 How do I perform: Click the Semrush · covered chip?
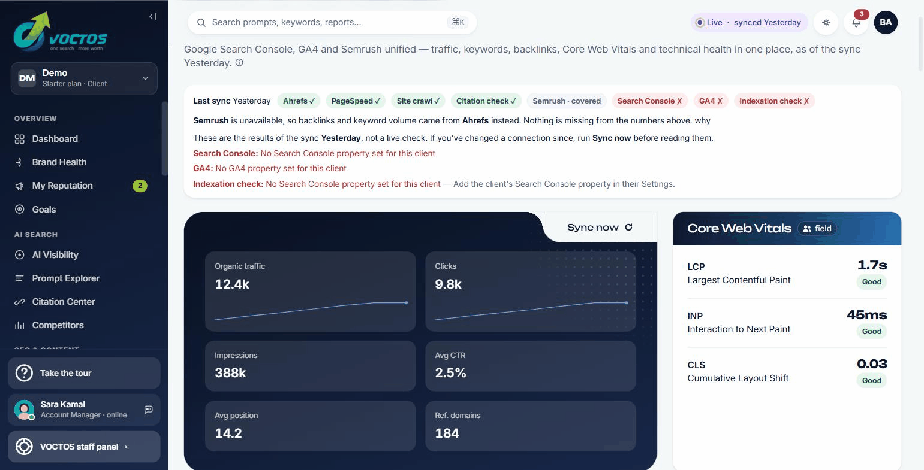tap(567, 101)
